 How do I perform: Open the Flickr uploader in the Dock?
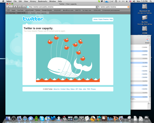59,118
